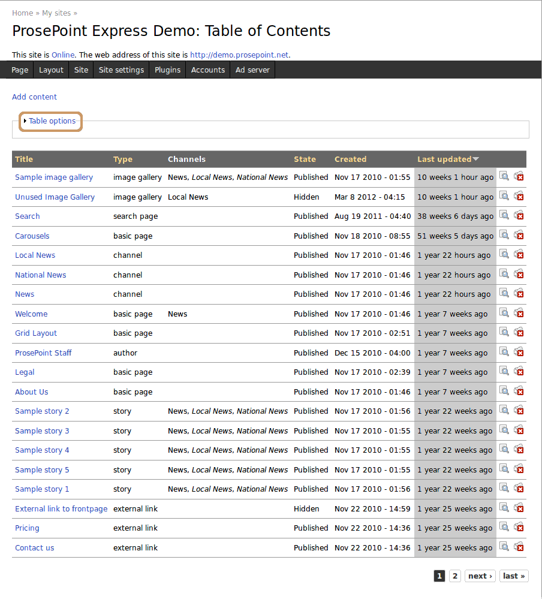Click the red delete icon for Unused Image Gallery
The height and width of the screenshot is (599, 542).
519,196
